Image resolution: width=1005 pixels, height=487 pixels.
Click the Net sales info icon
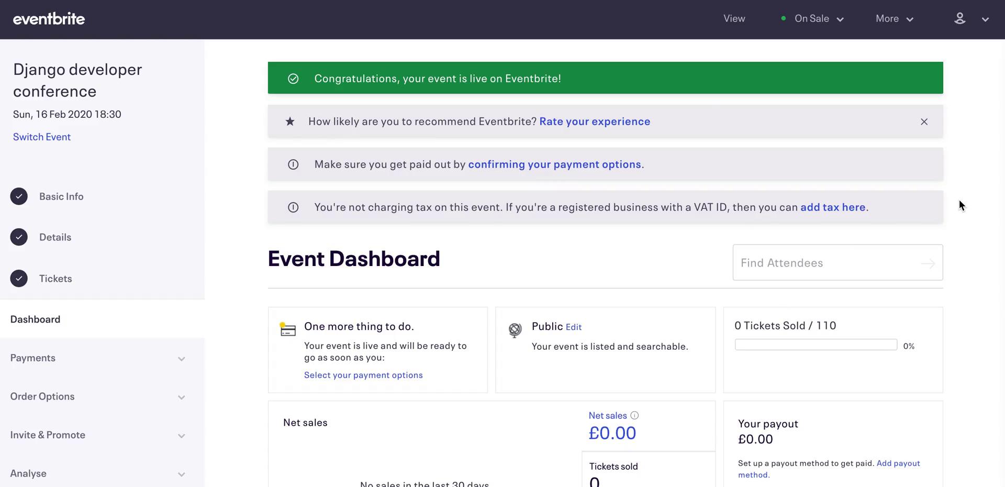pos(634,415)
